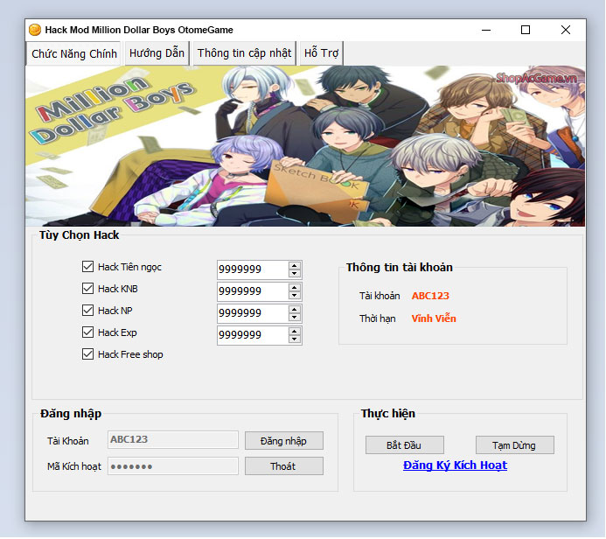Increase the Hack Exp value with up arrow
The height and width of the screenshot is (539, 606).
pos(295,332)
